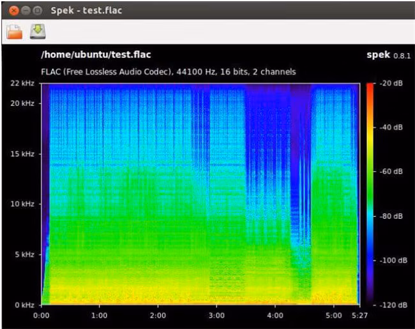Save the spectrogram with the download icon
The width and height of the screenshot is (415, 329).
point(38,31)
